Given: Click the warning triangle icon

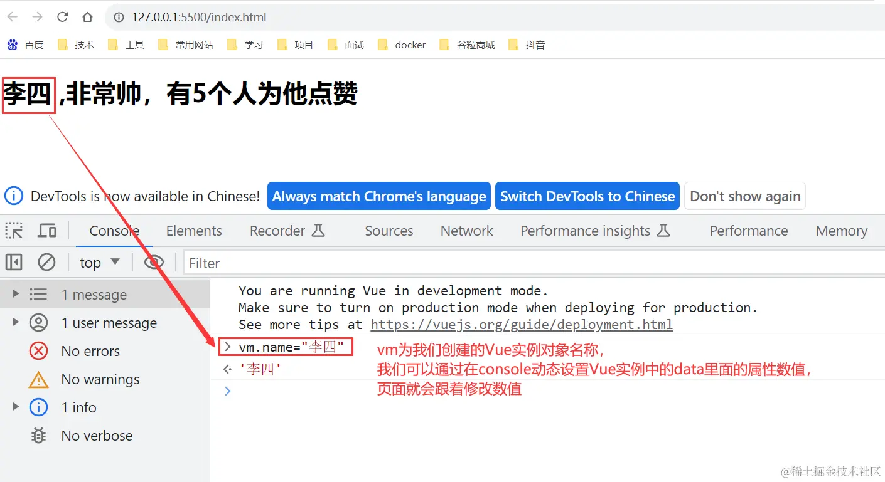Looking at the screenshot, I should point(38,379).
